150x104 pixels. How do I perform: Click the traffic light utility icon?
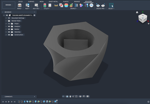pos(45,5)
